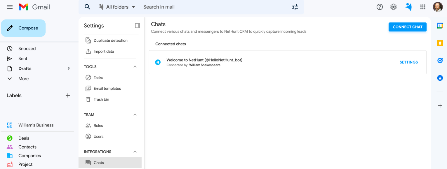Click the Gmail logo
The width and height of the screenshot is (447, 169).
(34, 7)
